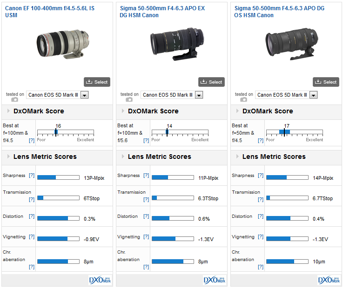Click the camera icon under tested on, Sigma OS column
The width and height of the screenshot is (343, 288).
243,99
